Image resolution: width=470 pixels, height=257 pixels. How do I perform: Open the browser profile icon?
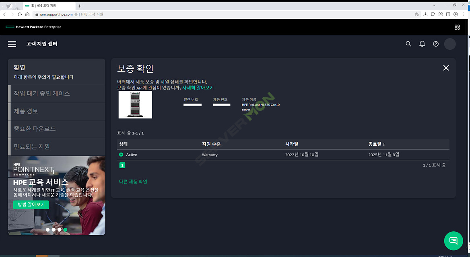pos(456,14)
